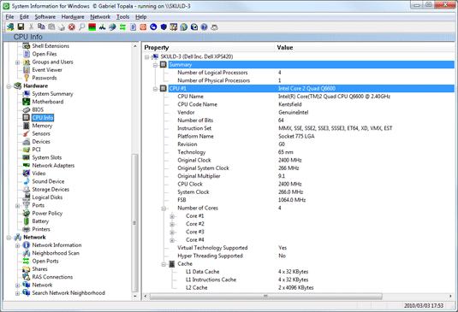Collapse the CPU #1 tree node
The image size is (458, 312).
156,89
